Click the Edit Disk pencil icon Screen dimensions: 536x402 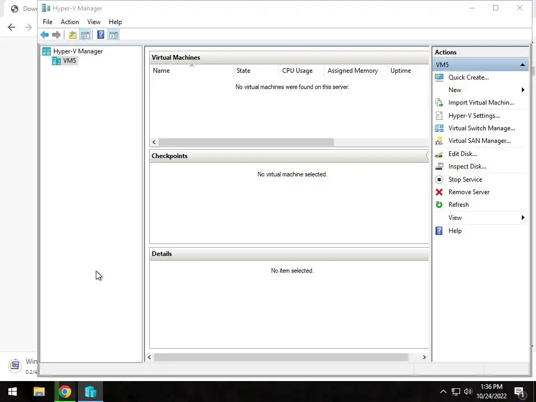click(439, 154)
